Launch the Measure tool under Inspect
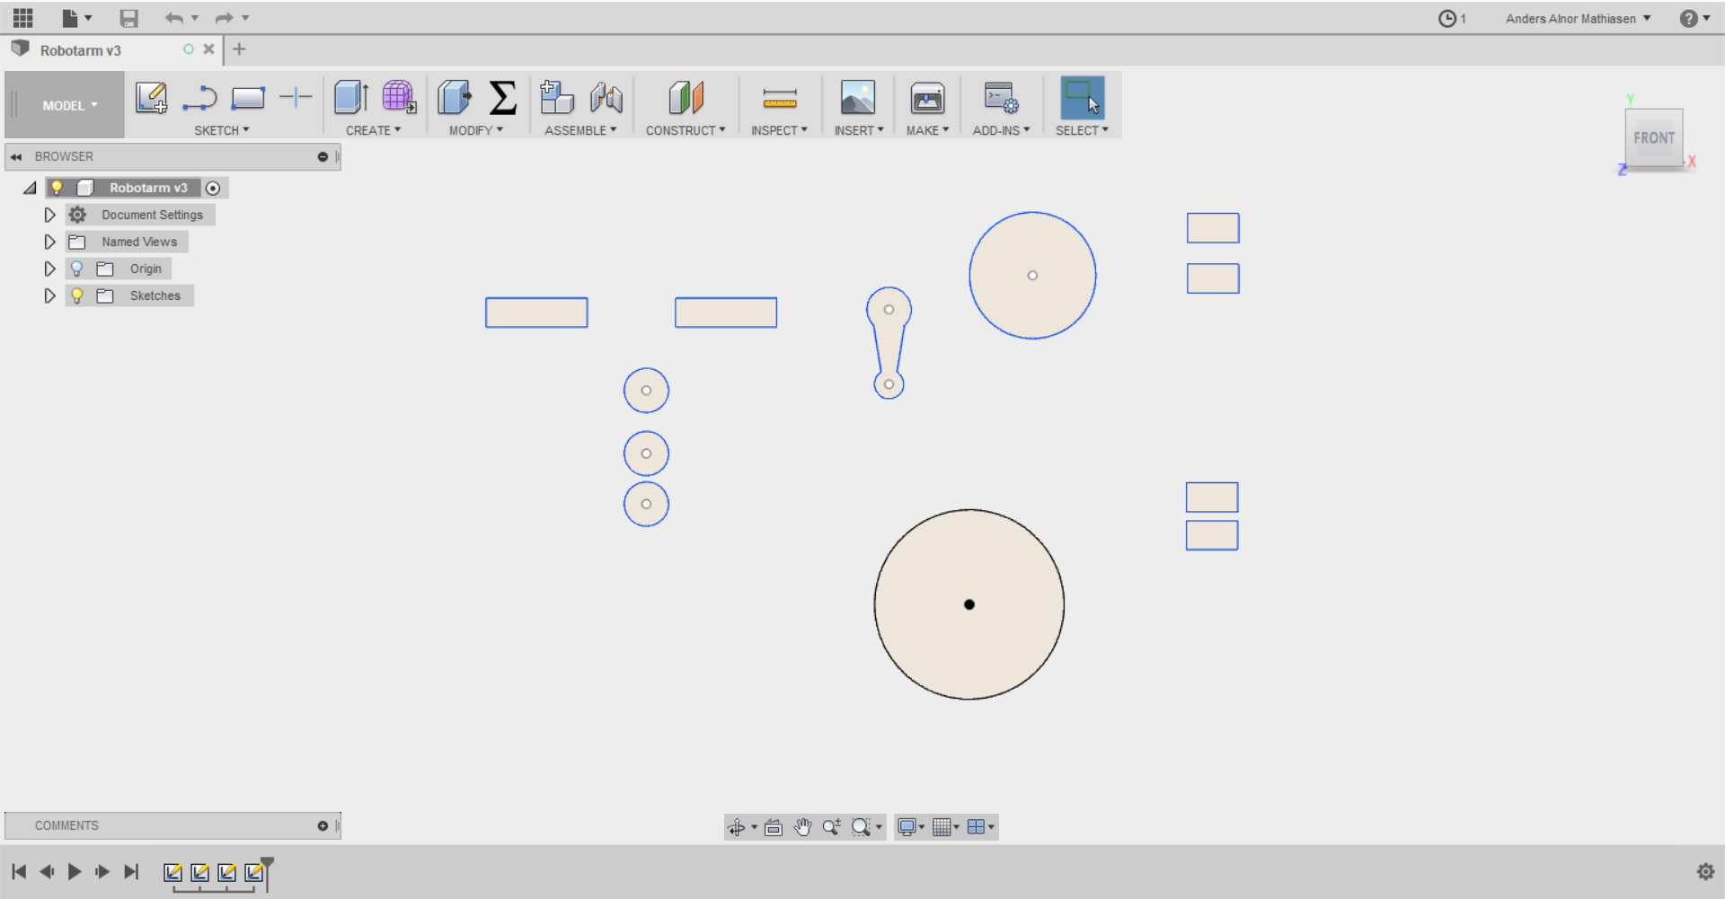The image size is (1725, 899). (x=778, y=99)
